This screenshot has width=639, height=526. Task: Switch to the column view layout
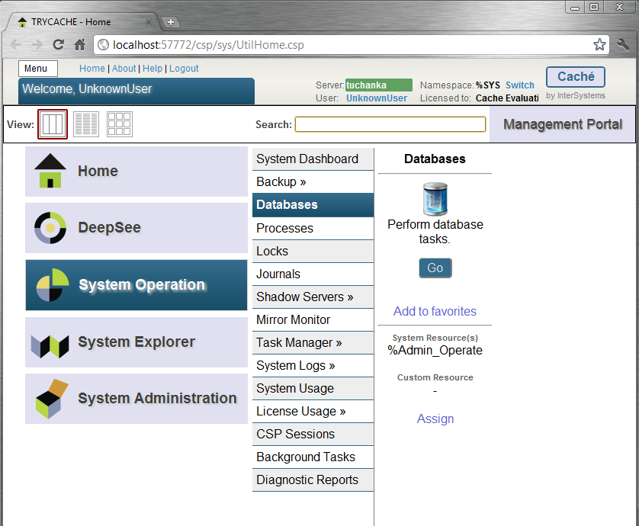click(x=53, y=124)
